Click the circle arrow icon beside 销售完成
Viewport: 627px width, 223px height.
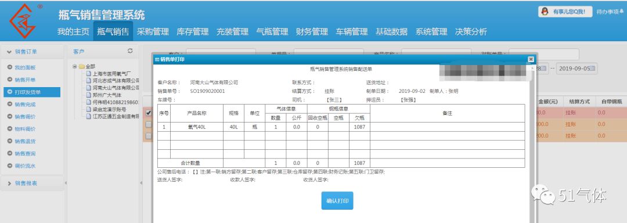(x=9, y=105)
